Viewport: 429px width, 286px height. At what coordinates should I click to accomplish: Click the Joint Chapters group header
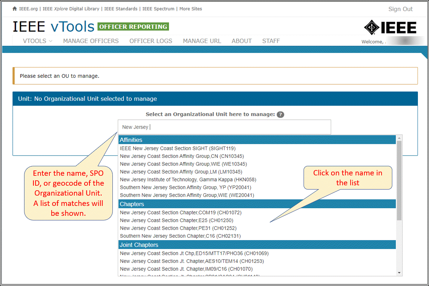pos(257,245)
